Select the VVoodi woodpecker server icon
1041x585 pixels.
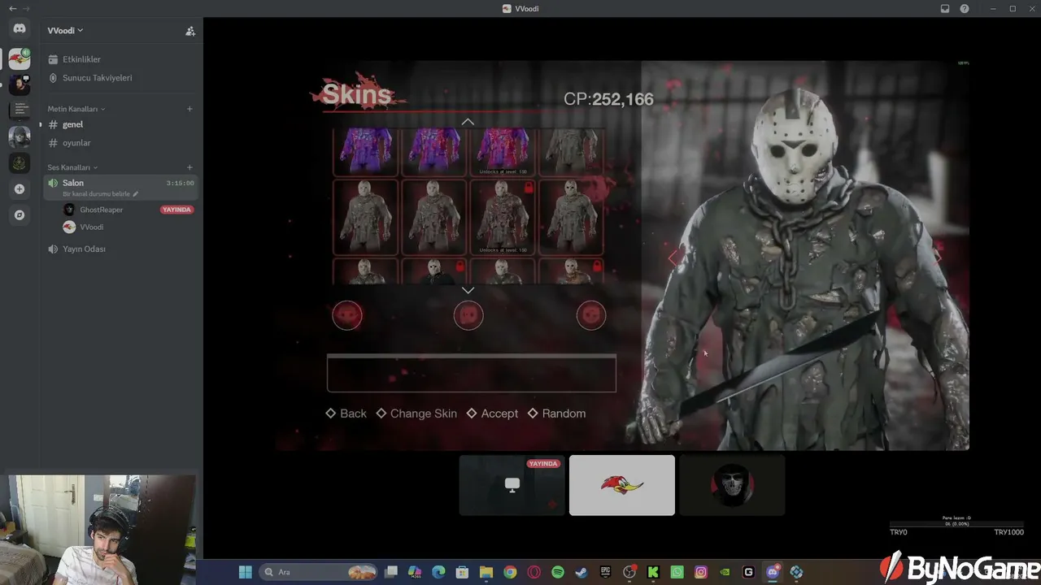click(x=20, y=58)
